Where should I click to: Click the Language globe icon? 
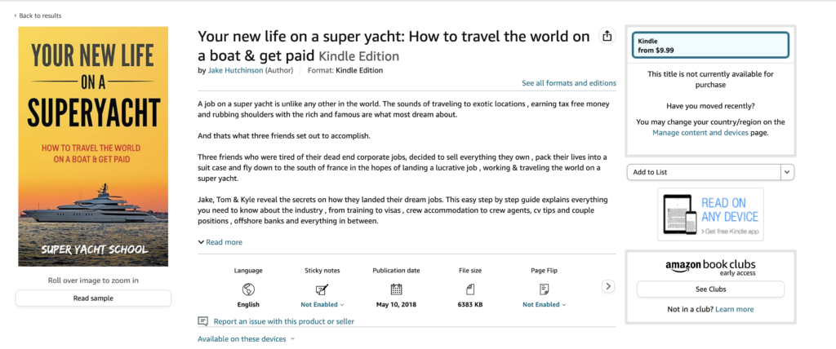248,289
